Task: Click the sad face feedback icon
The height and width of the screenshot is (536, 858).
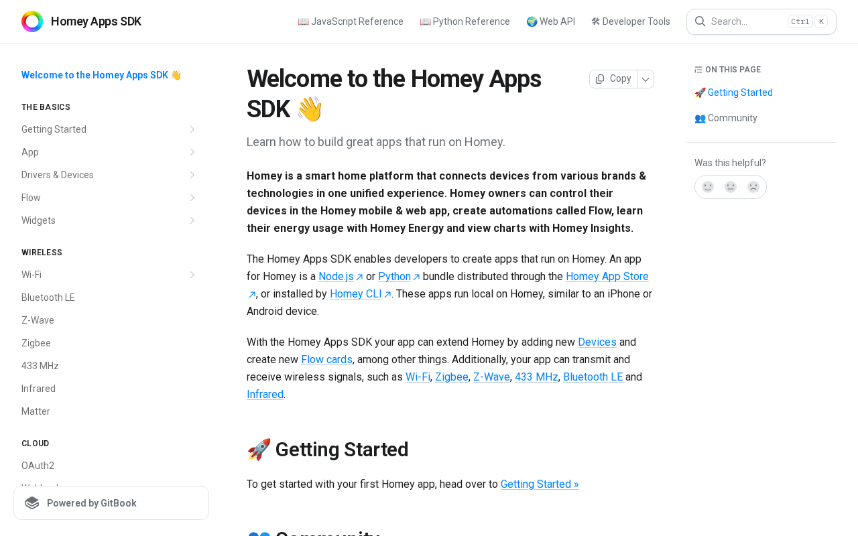Action: 753,187
